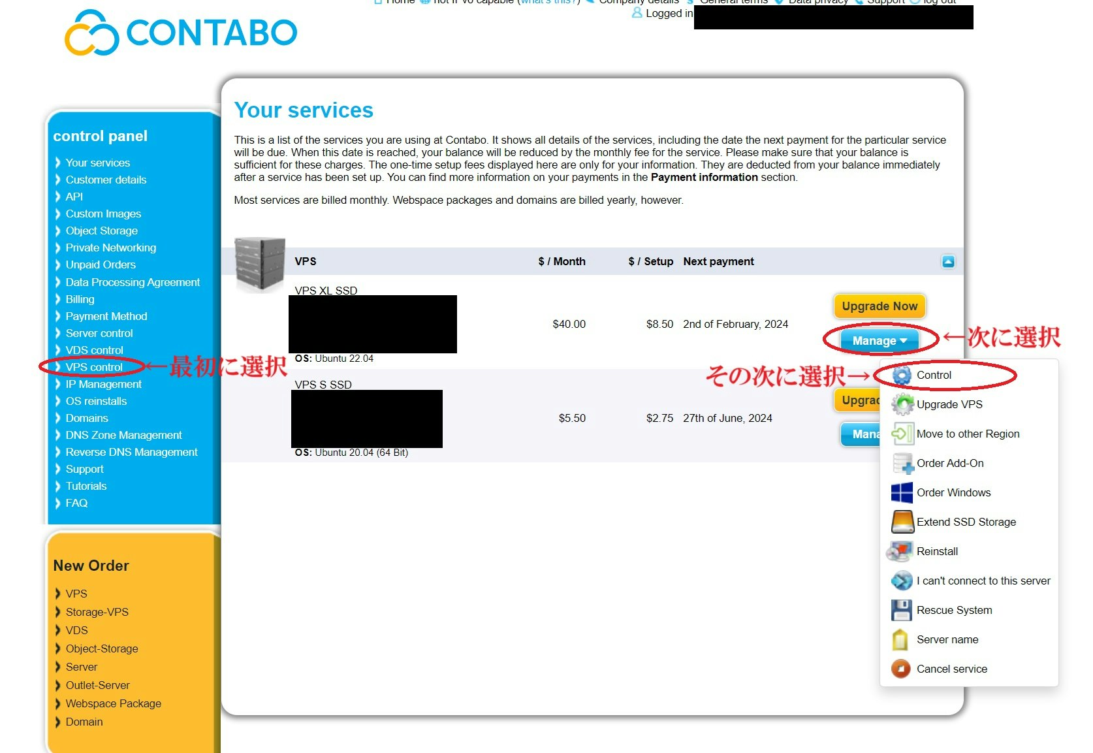The image size is (1093, 753).
Task: Open Payment Method link
Action: (x=106, y=316)
